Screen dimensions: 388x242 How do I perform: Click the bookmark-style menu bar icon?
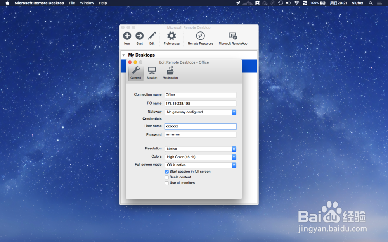[x=257, y=3]
